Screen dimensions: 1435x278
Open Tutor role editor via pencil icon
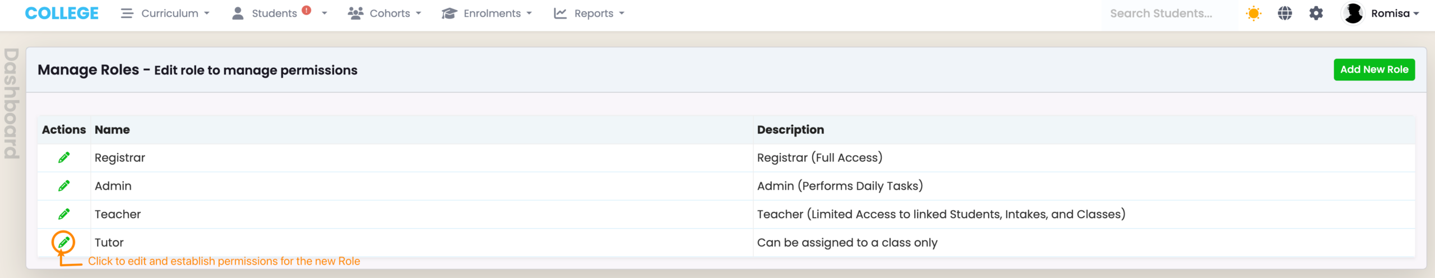[x=64, y=242]
